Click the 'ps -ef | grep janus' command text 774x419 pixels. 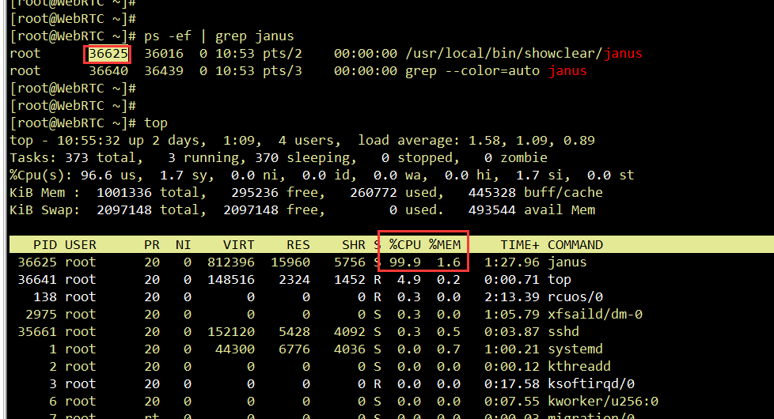[218, 36]
